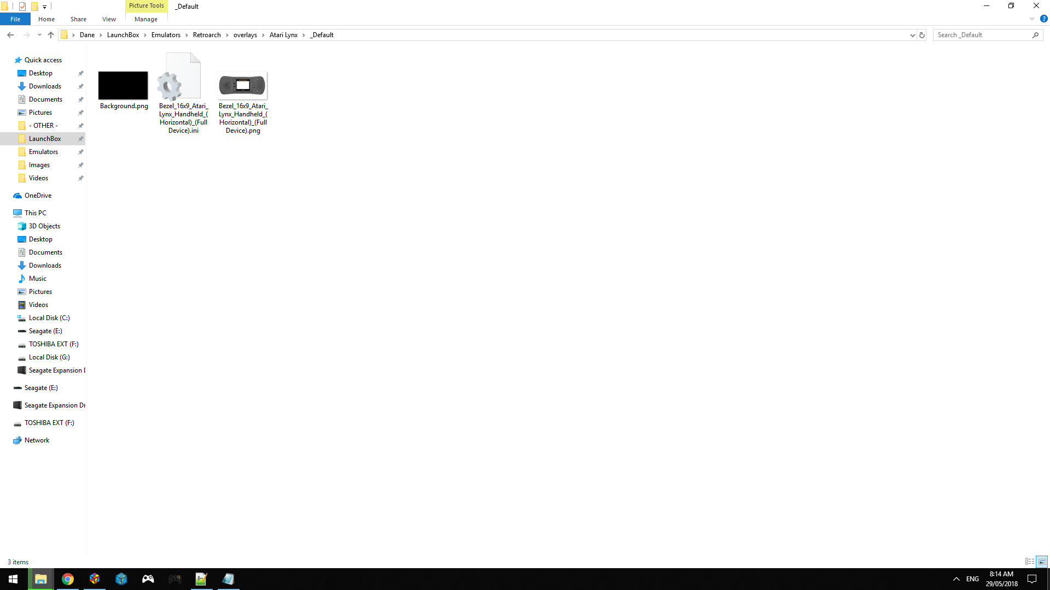Select Network in the sidebar

point(37,440)
